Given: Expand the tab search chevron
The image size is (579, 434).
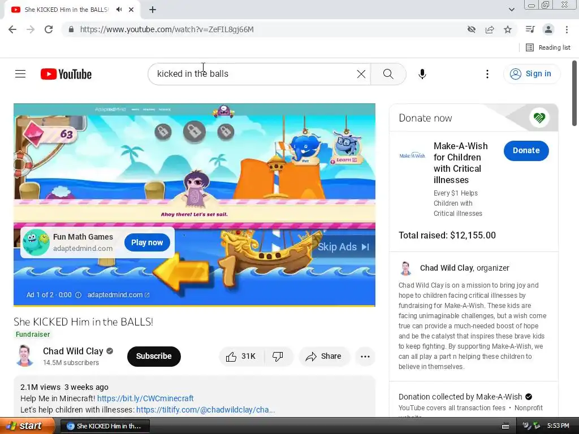Looking at the screenshot, I should pyautogui.click(x=511, y=10).
